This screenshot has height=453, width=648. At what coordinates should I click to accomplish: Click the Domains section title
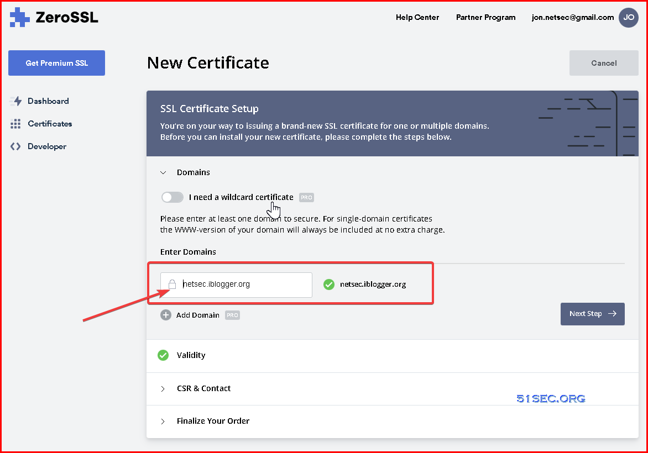pyautogui.click(x=194, y=172)
